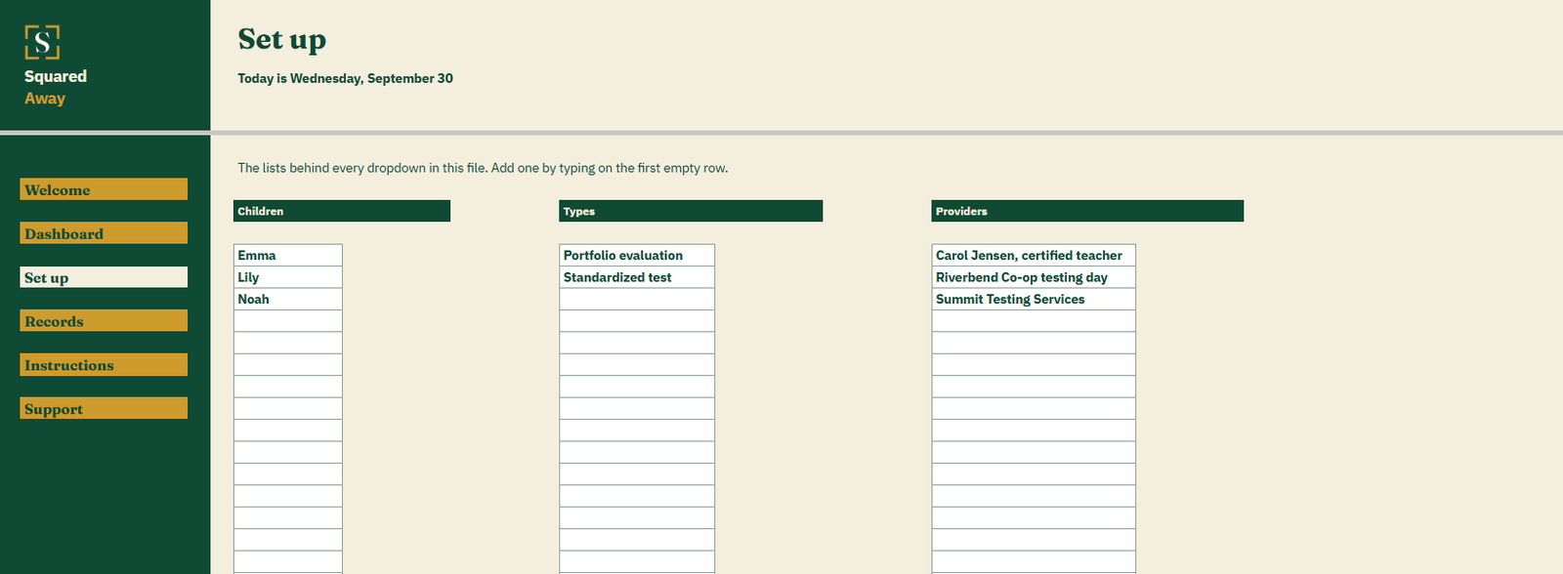
Task: Click the Providers column header
Action: 1087,211
